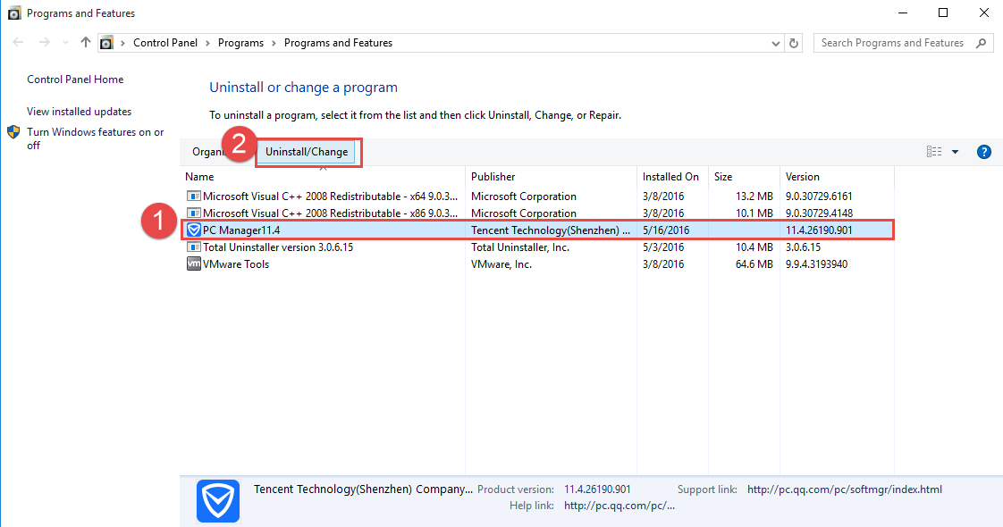
Task: Click the 13.2 MB size cell
Action: pyautogui.click(x=754, y=197)
